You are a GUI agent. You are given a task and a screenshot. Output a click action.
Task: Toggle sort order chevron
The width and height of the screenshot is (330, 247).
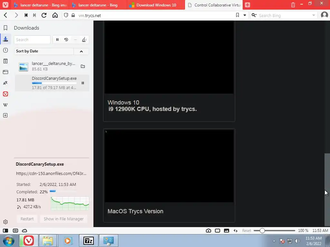(x=81, y=51)
